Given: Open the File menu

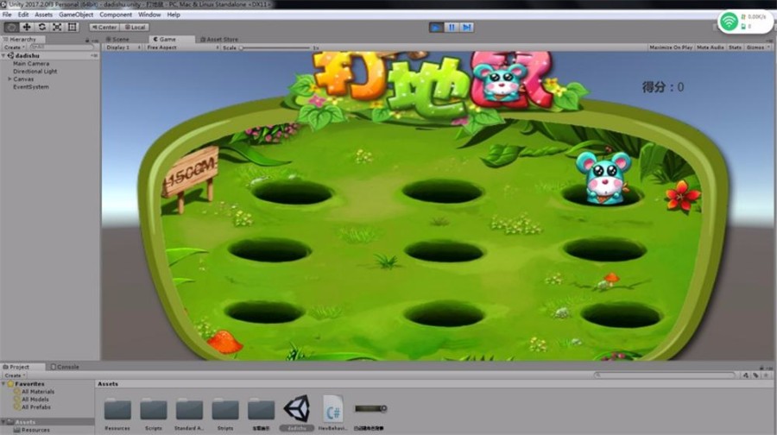Looking at the screenshot, I should click(7, 15).
